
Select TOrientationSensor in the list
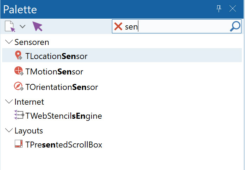pyautogui.click(x=62, y=87)
